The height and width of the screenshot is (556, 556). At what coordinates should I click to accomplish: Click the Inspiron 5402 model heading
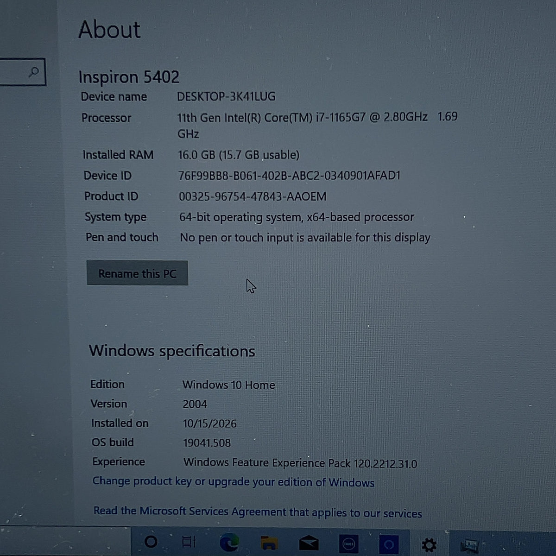tap(129, 77)
